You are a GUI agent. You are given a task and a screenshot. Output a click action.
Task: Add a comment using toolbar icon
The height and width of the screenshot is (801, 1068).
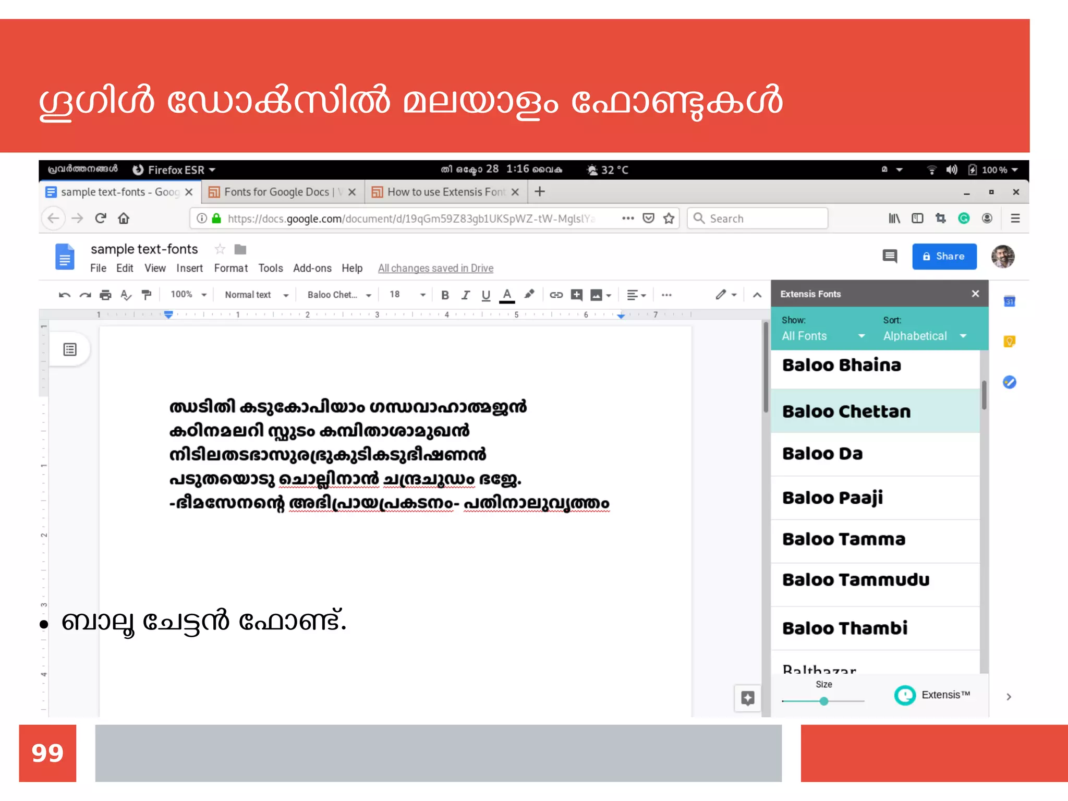577,295
